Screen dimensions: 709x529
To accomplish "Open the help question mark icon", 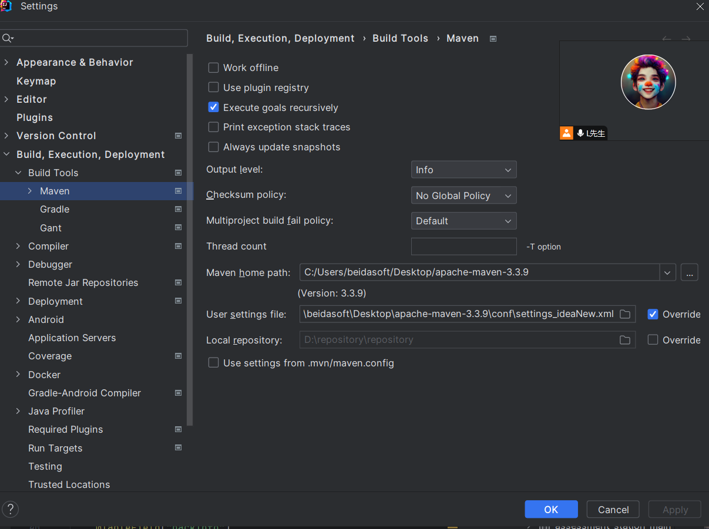I will click(11, 509).
